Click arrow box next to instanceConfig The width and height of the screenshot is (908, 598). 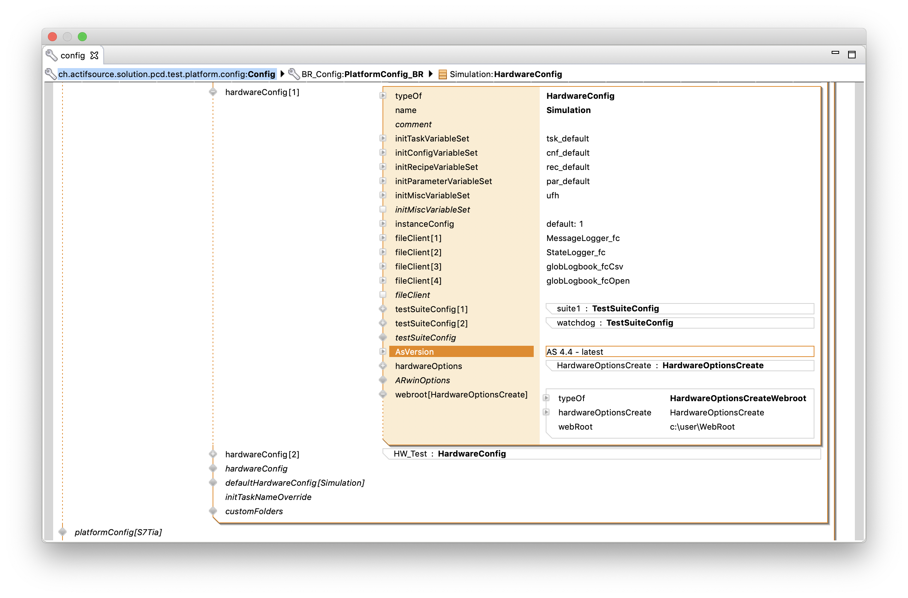click(x=383, y=223)
